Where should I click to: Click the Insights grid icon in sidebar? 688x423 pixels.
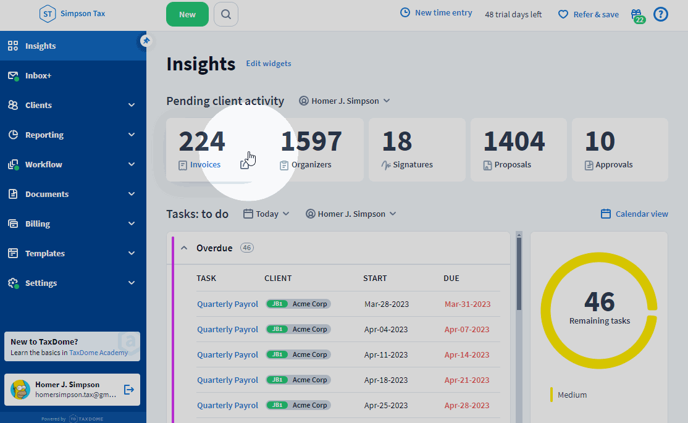point(13,46)
